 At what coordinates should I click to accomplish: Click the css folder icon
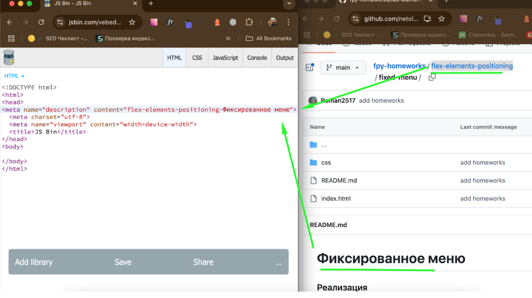point(313,163)
